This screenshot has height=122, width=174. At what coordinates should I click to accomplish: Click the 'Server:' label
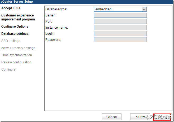tap(50, 15)
